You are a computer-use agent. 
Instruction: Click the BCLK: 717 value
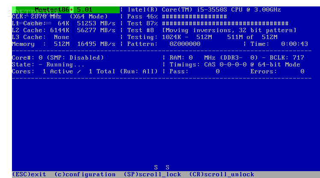287,58
